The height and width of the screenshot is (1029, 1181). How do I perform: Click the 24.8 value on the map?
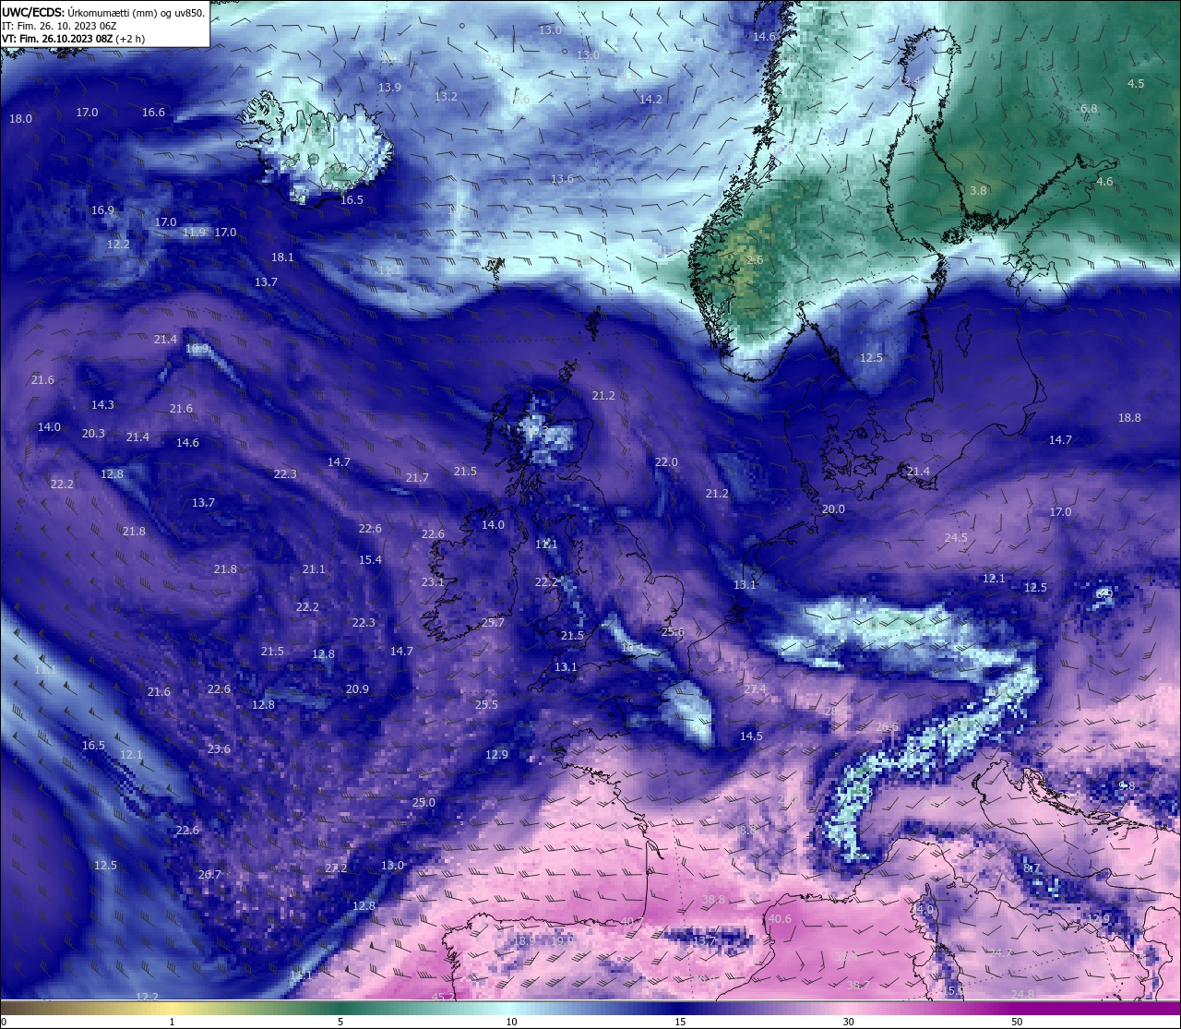[1022, 995]
